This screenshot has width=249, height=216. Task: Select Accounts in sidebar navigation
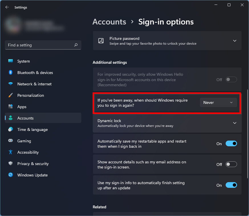(43, 118)
